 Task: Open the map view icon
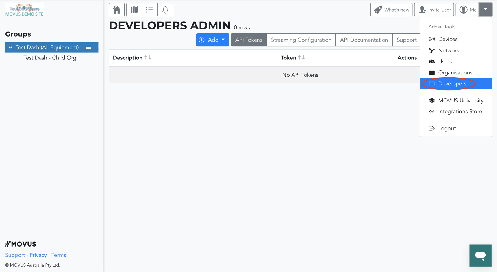tap(134, 10)
